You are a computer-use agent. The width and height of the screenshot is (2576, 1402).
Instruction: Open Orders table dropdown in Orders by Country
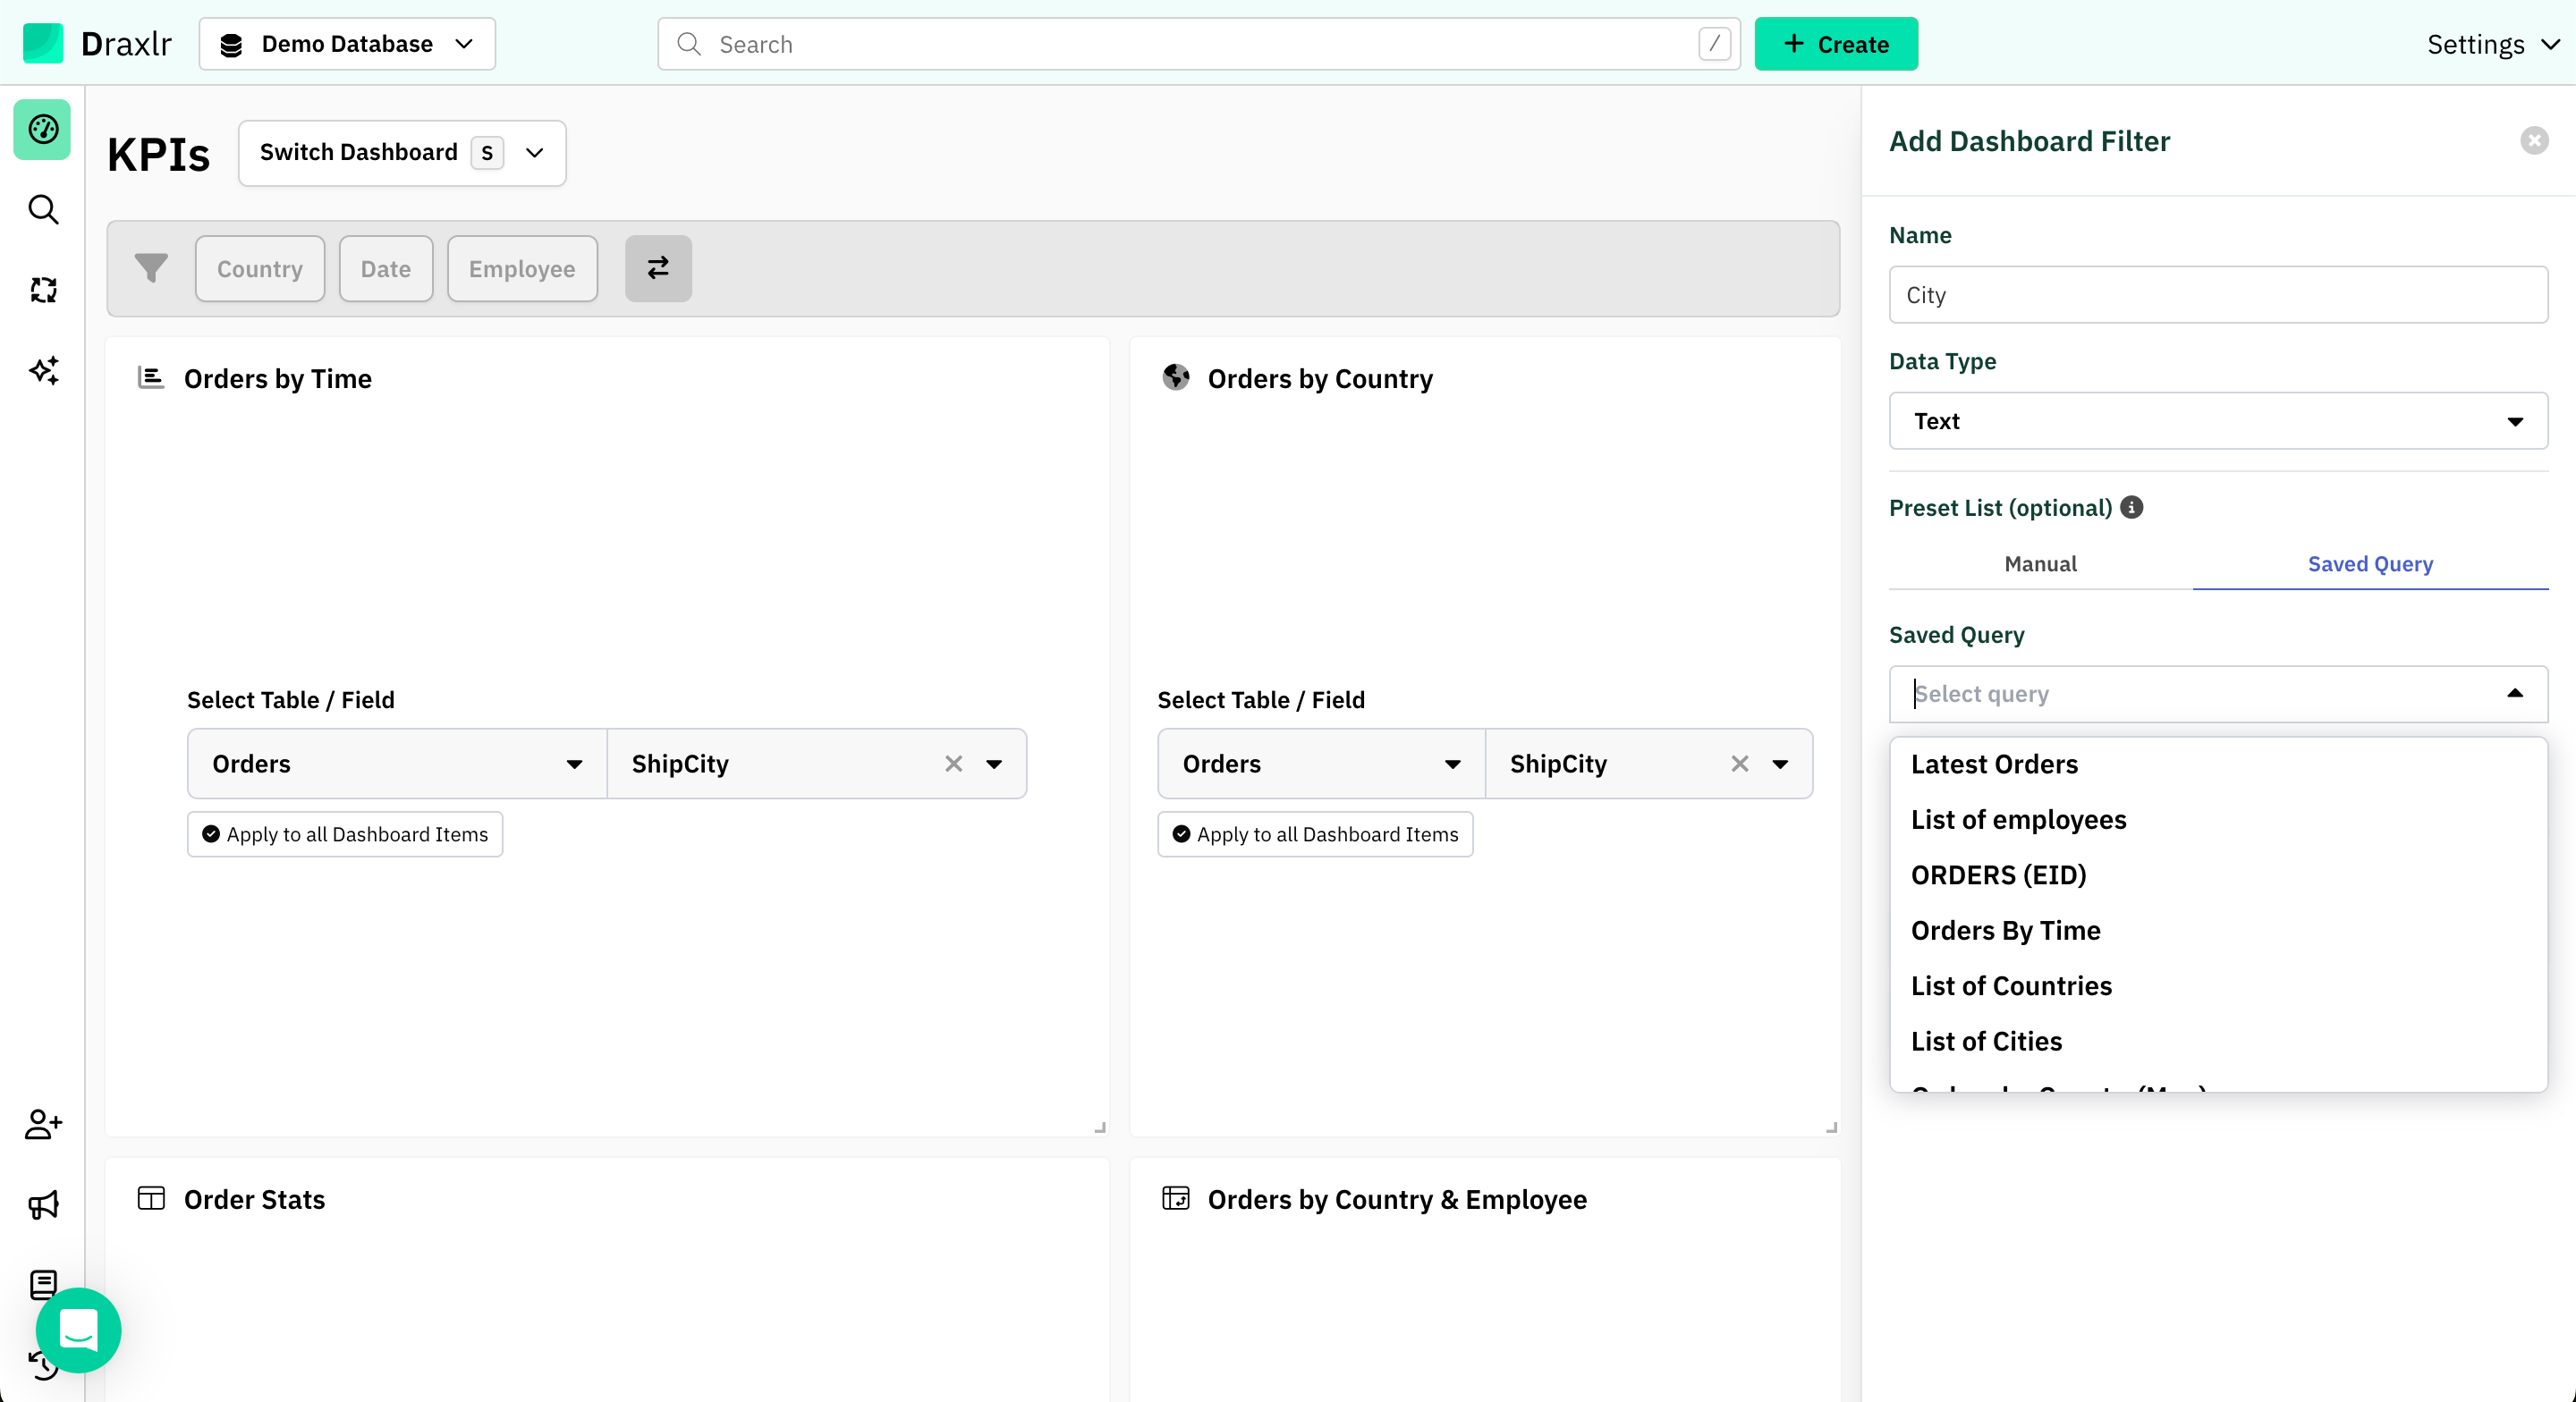pyautogui.click(x=1321, y=764)
